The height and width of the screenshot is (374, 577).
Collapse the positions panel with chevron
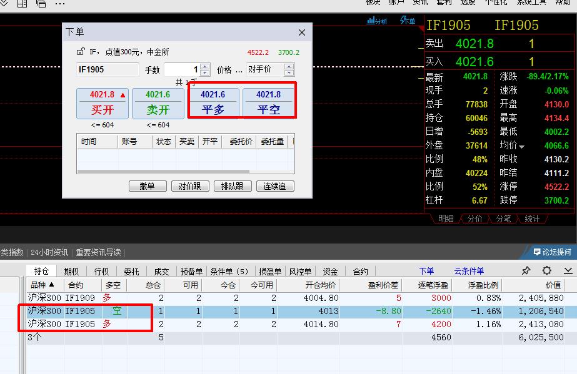[x=568, y=271]
